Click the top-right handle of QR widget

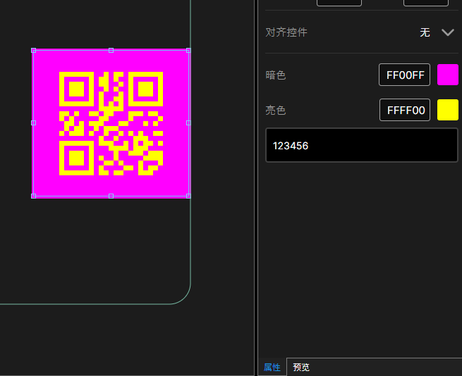point(188,51)
